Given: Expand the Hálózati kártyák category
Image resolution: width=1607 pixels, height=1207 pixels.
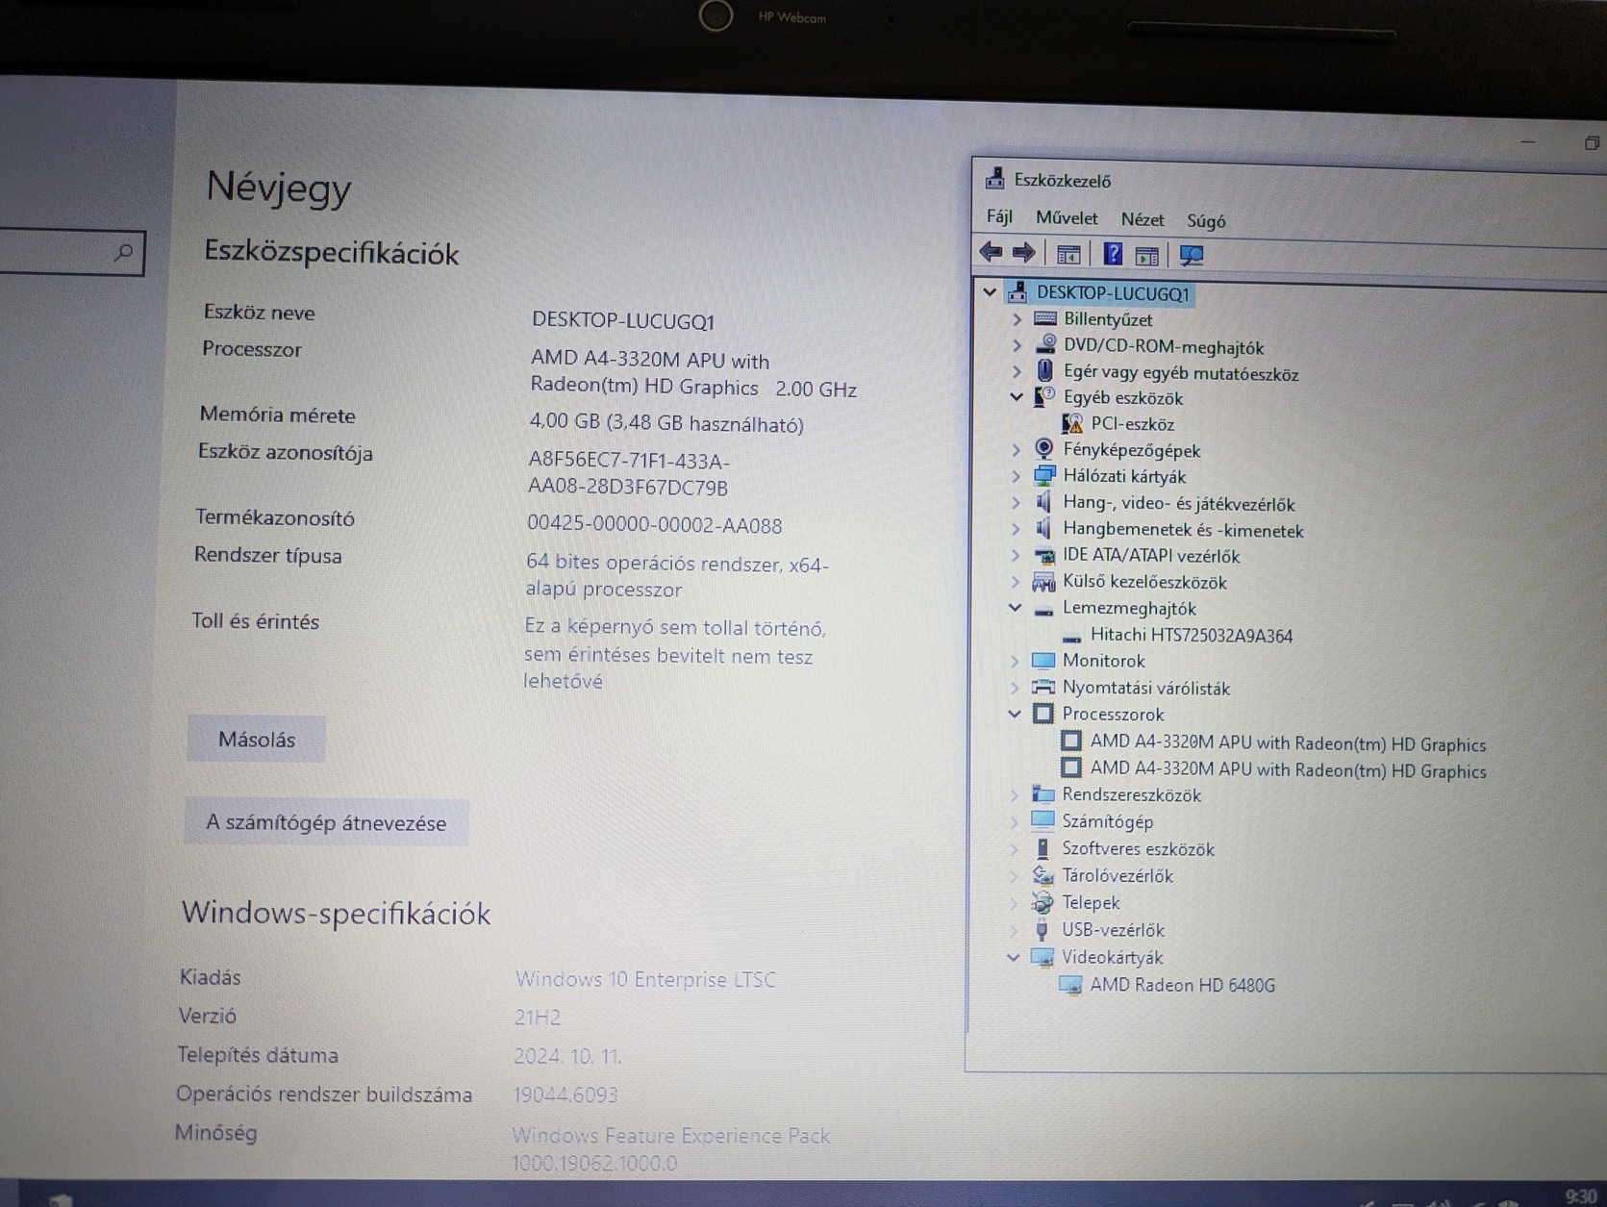Looking at the screenshot, I should click(1017, 475).
